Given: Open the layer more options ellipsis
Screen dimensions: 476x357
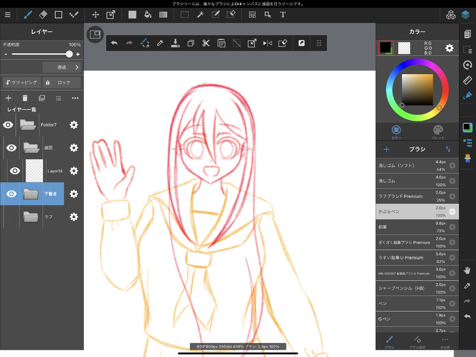Looking at the screenshot, I should point(75,98).
